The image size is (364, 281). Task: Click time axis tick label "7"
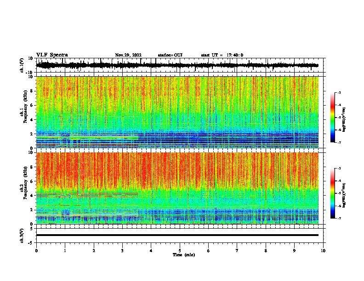coord(237,251)
